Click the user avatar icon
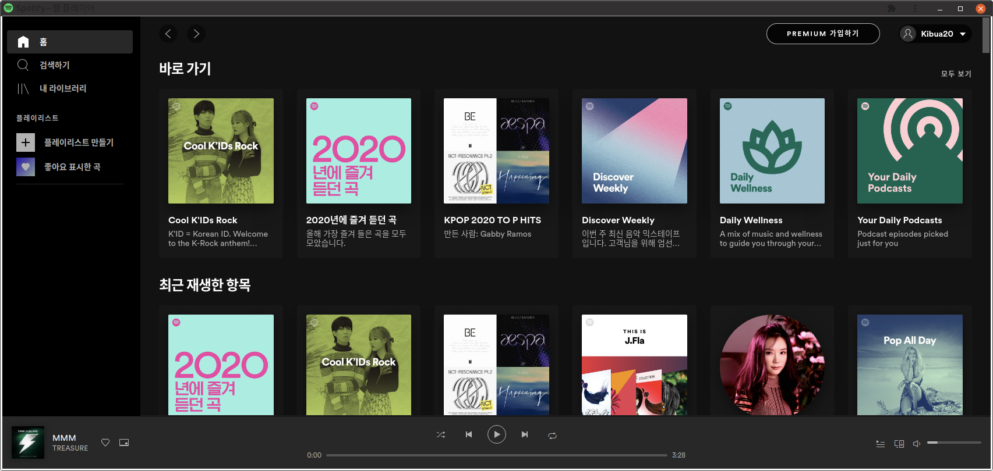993x471 pixels. pos(908,34)
